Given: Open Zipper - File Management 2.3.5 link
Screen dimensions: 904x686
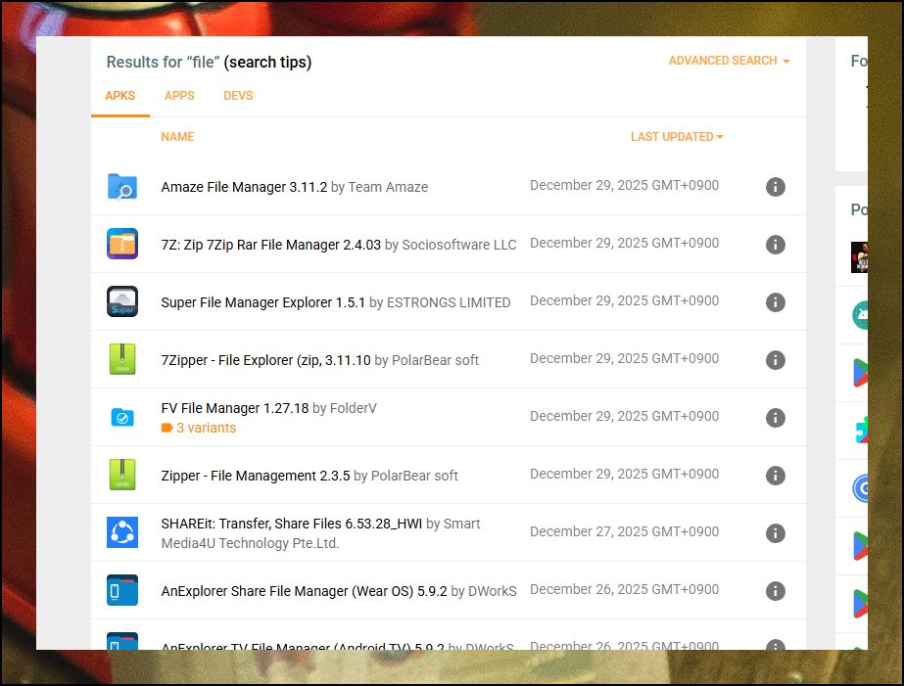Looking at the screenshot, I should [x=256, y=476].
